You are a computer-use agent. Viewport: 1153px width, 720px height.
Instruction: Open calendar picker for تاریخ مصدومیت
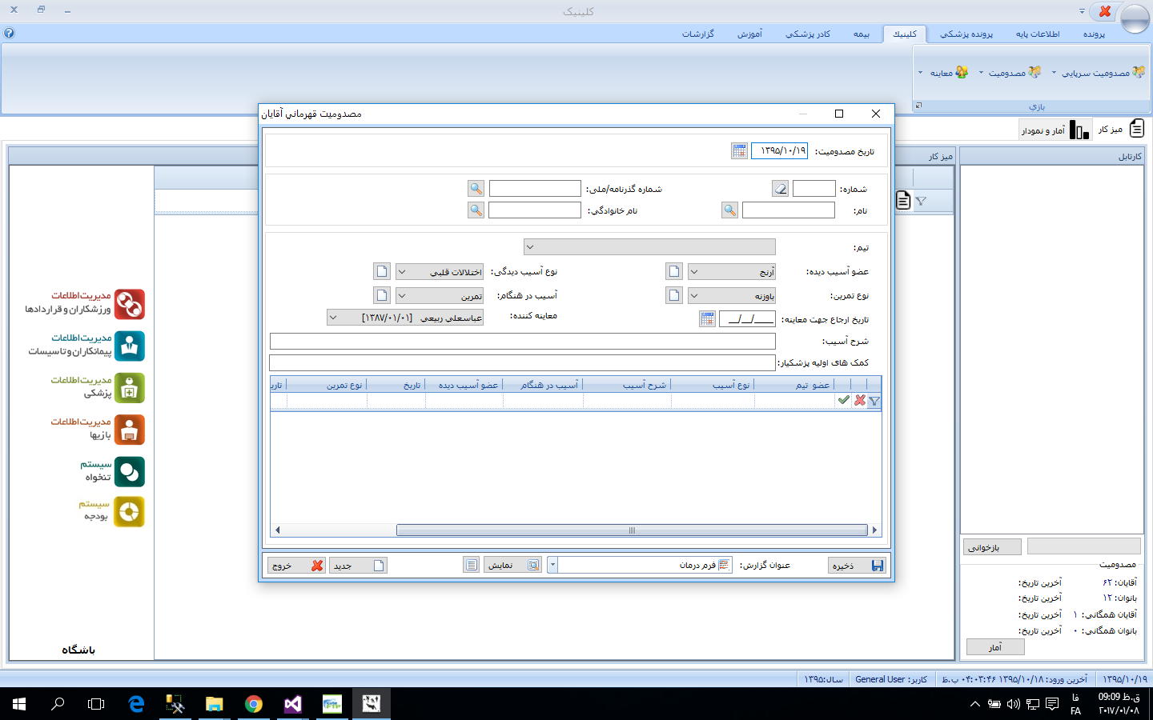point(739,151)
